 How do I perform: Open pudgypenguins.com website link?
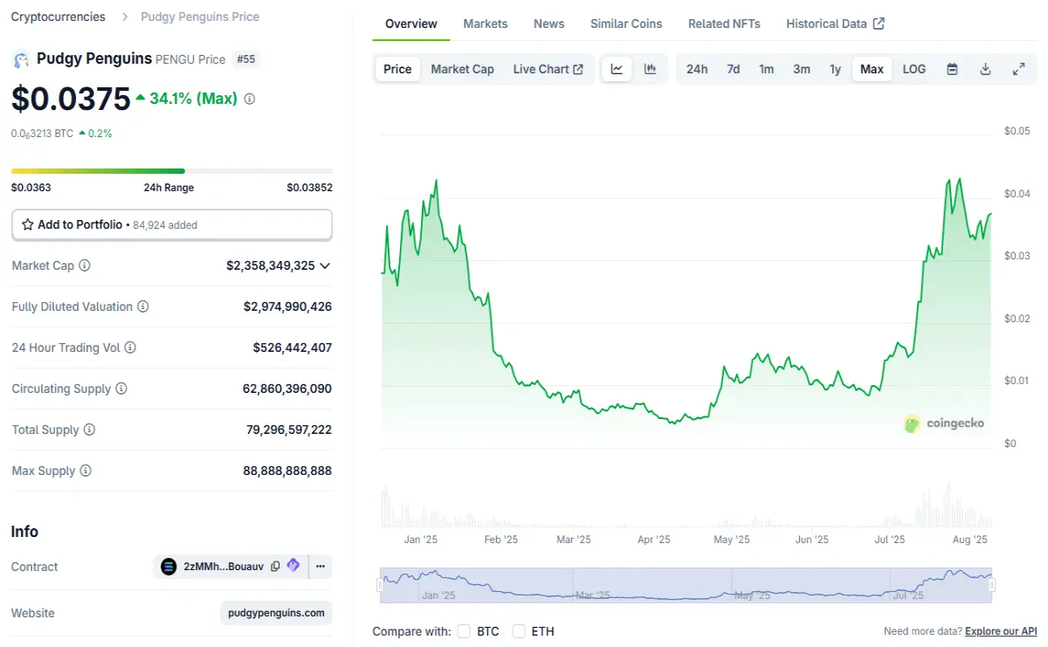(x=276, y=613)
